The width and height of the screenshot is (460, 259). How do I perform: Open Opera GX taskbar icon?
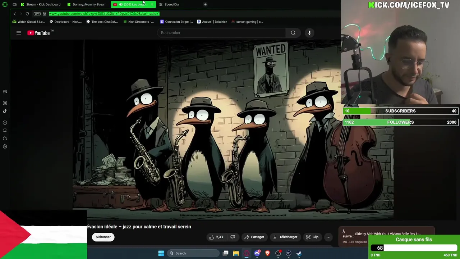click(x=247, y=253)
